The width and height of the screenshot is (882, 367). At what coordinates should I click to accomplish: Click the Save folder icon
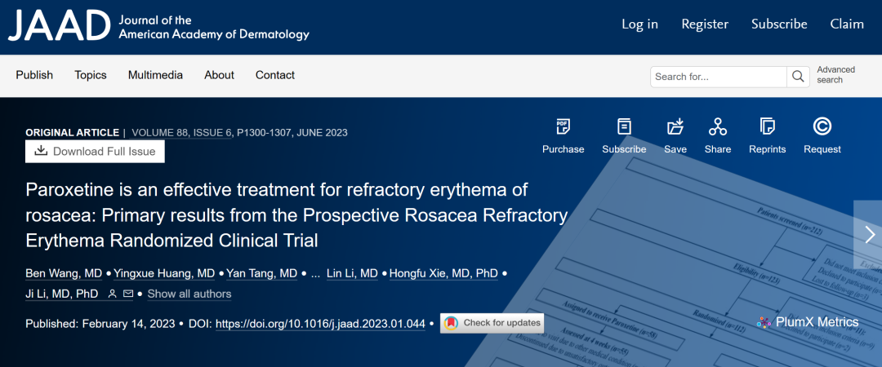(x=675, y=126)
